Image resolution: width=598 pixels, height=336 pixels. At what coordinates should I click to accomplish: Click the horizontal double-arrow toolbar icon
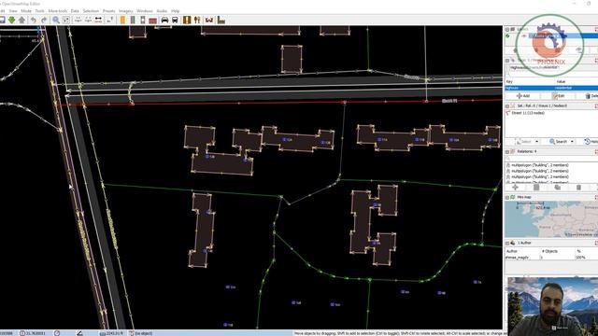point(98,20)
